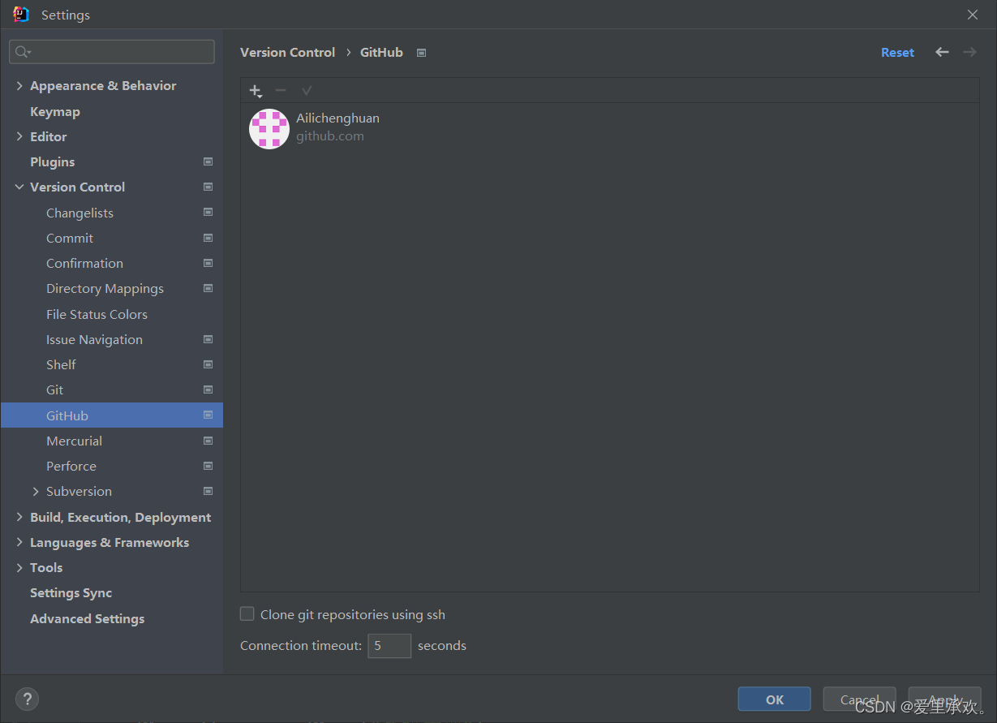997x723 pixels.
Task: Click project icon next to Issue Navigation
Action: [208, 339]
